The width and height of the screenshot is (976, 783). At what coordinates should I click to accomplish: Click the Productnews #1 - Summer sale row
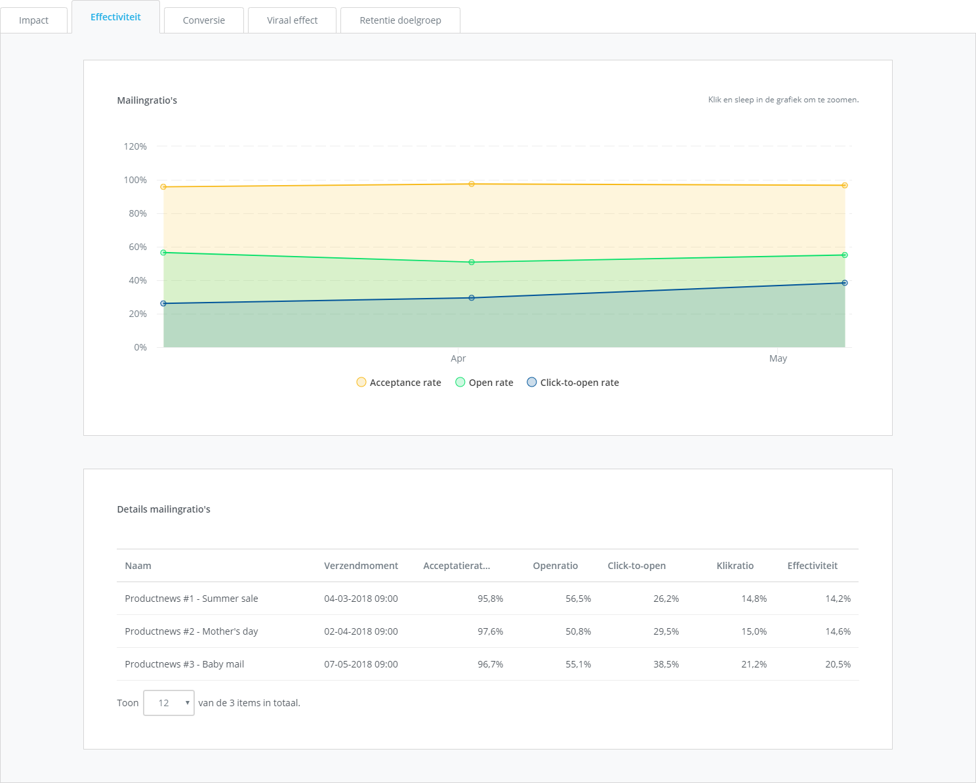[x=192, y=599]
